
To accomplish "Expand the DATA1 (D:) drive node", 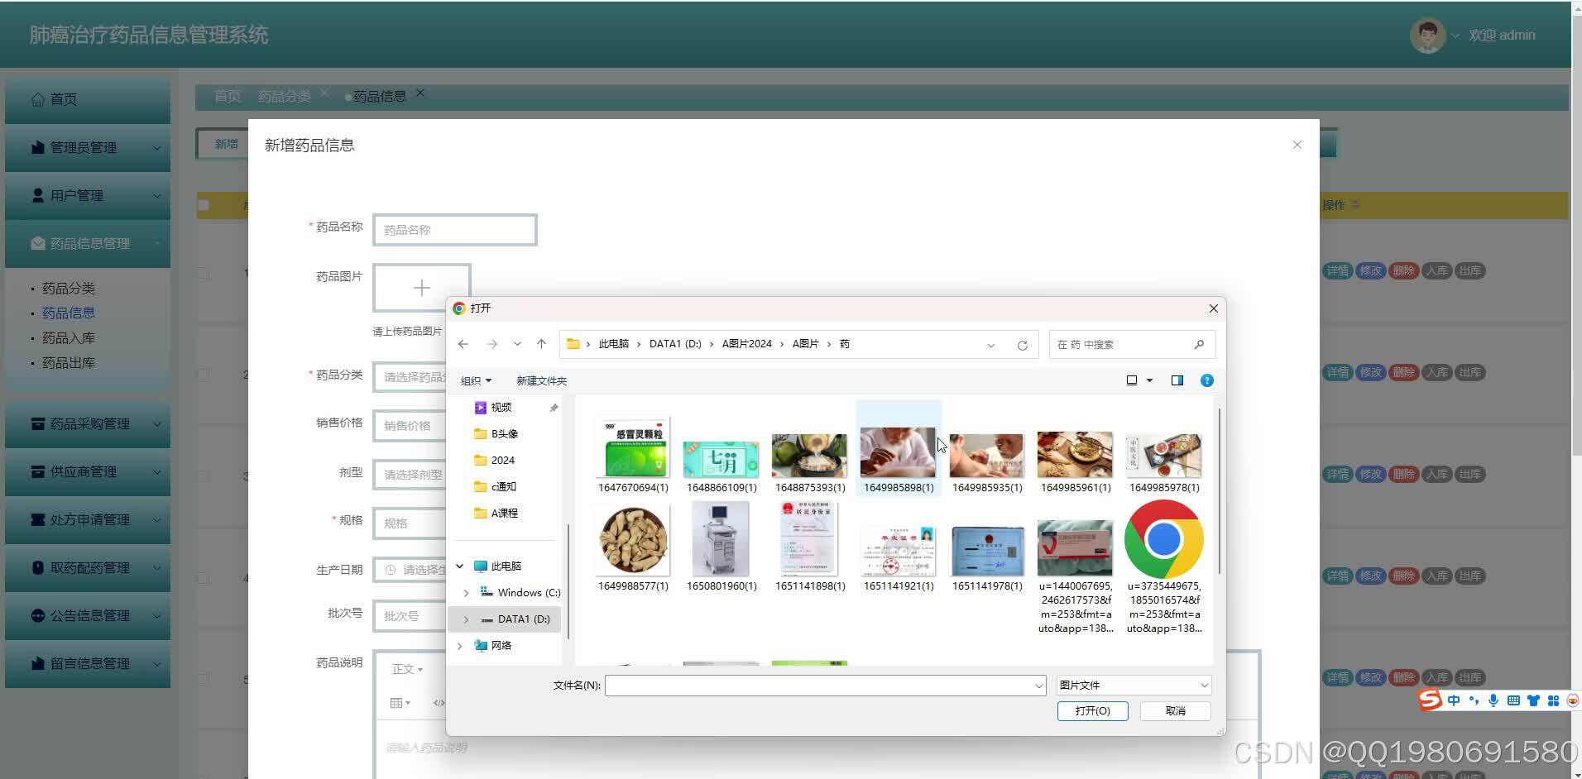I will click(466, 619).
